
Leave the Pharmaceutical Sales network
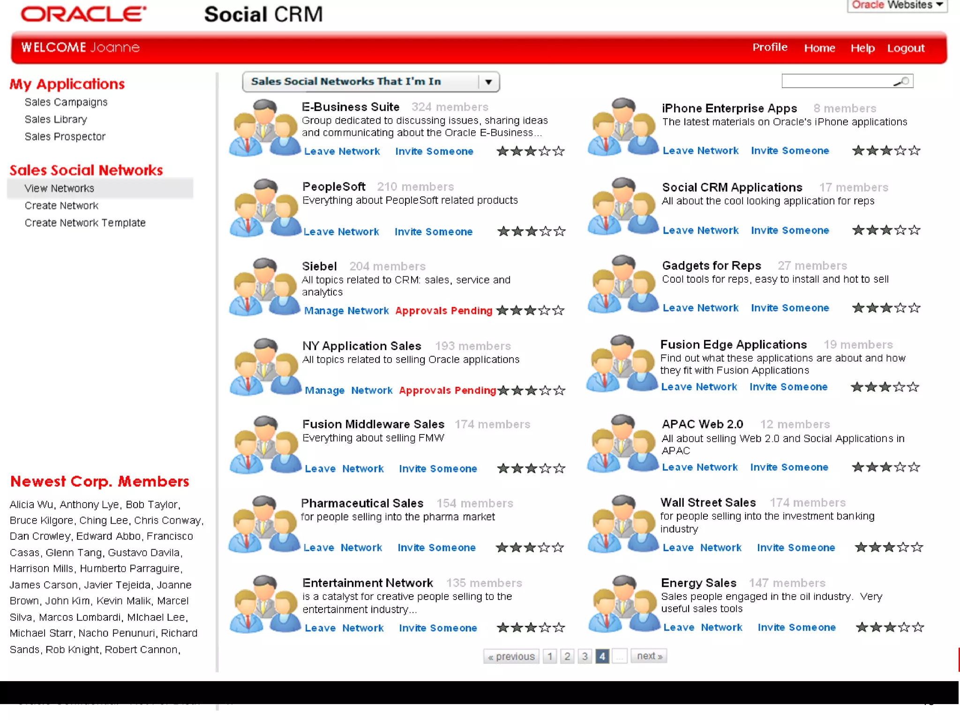pyautogui.click(x=343, y=547)
